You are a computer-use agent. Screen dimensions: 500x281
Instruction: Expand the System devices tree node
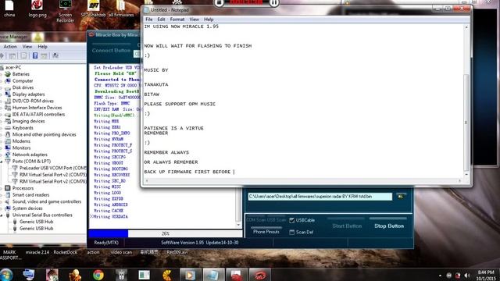[x=2, y=208]
